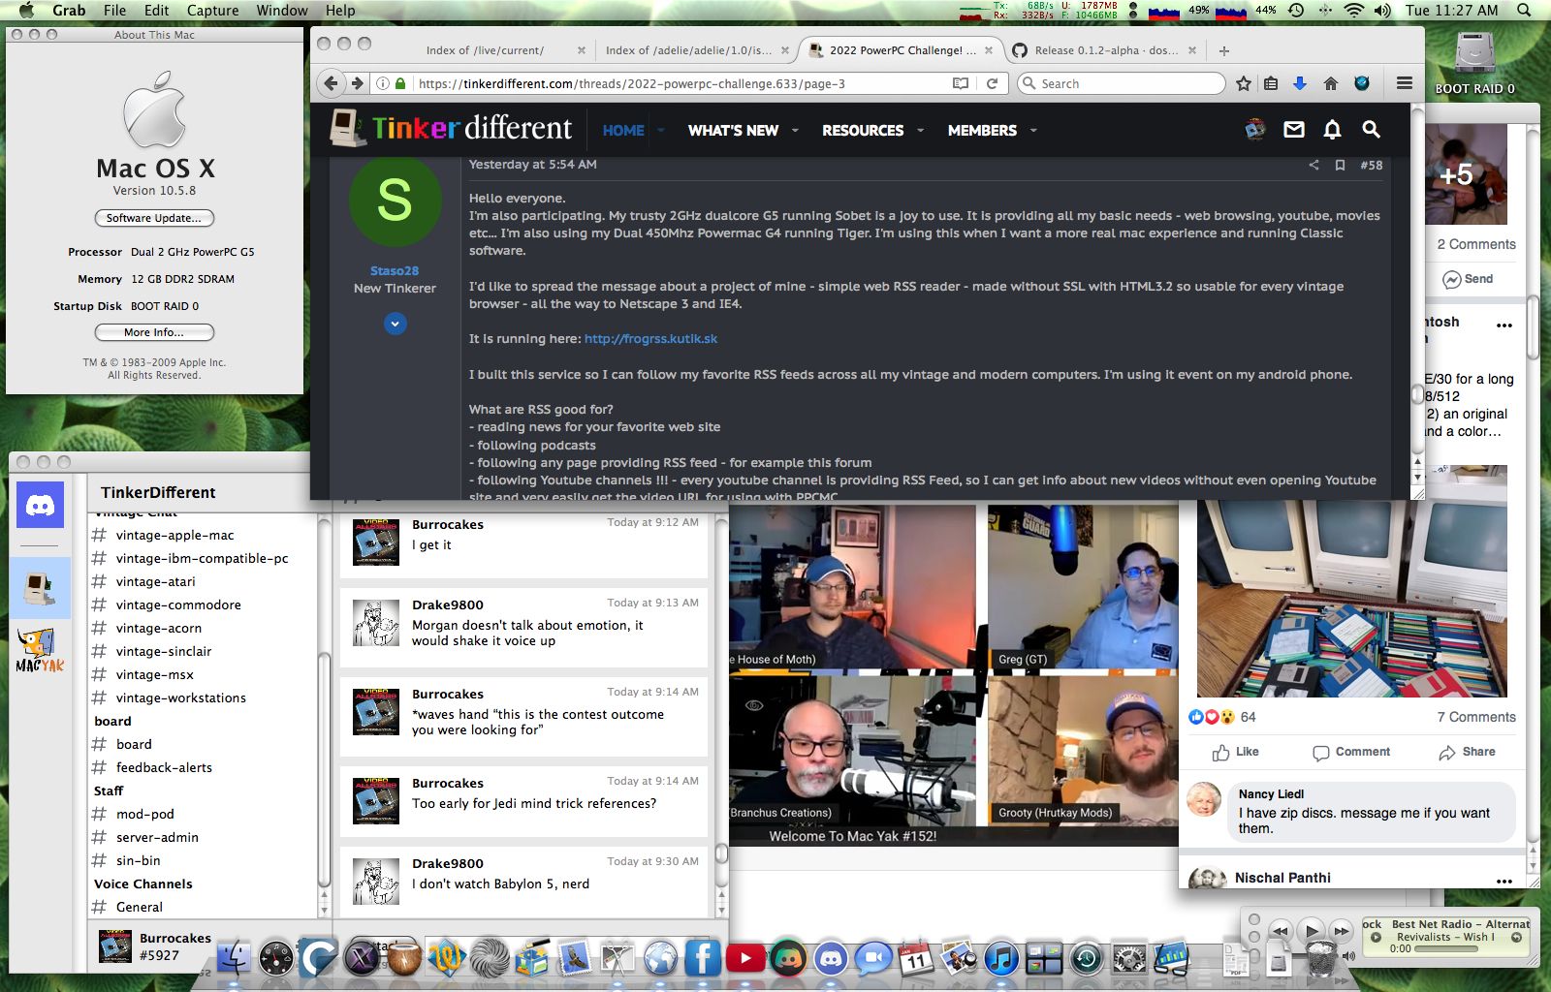Share post #58 using share icon

click(1314, 165)
